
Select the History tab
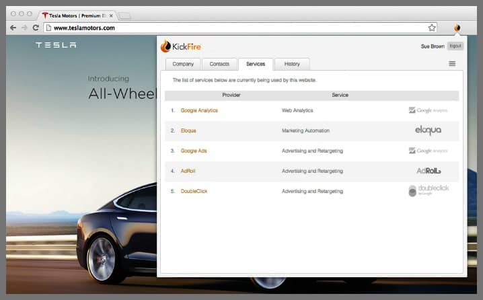292,64
